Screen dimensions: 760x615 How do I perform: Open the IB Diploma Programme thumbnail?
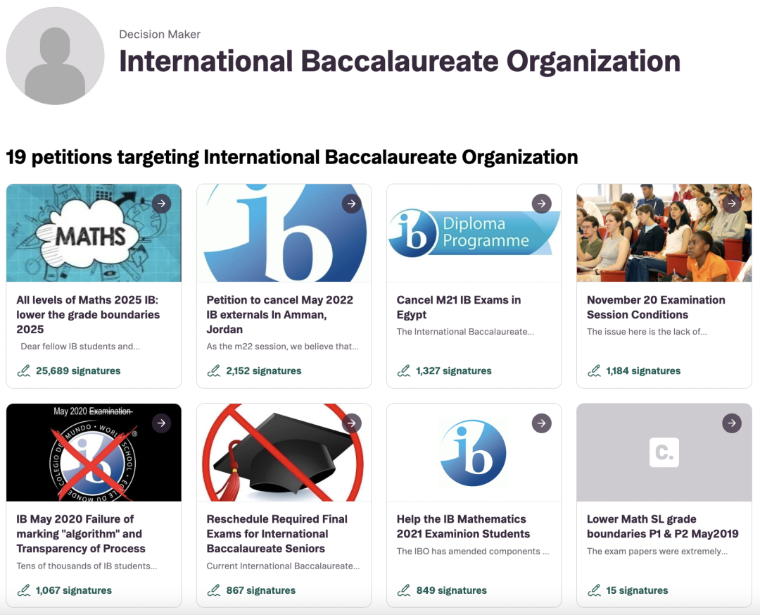[x=474, y=233]
